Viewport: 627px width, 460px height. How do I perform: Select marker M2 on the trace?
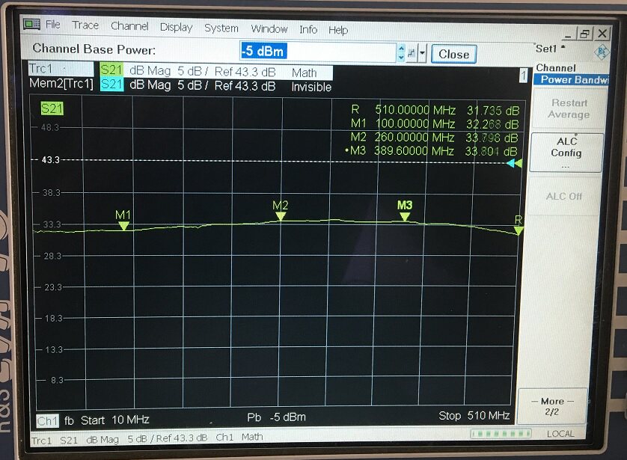[281, 216]
